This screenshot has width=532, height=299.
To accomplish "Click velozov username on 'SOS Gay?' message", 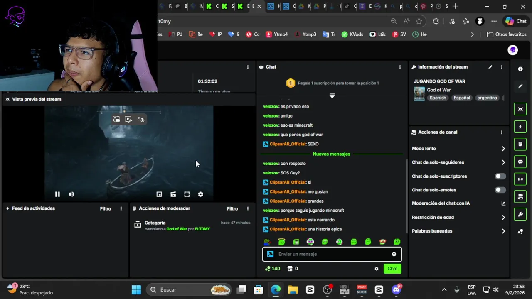I will (x=271, y=173).
